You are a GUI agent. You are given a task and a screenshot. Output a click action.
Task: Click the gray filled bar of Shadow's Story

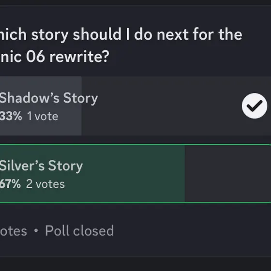41,106
